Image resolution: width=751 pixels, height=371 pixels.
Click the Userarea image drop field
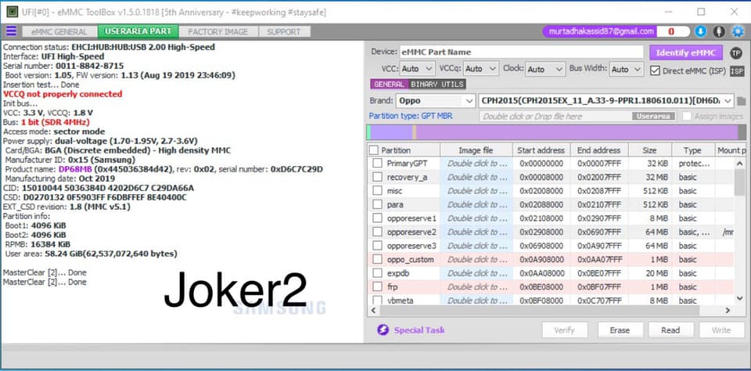point(578,116)
